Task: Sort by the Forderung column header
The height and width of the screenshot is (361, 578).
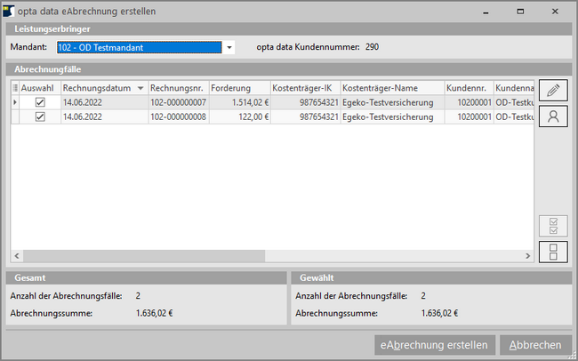Action: point(240,88)
